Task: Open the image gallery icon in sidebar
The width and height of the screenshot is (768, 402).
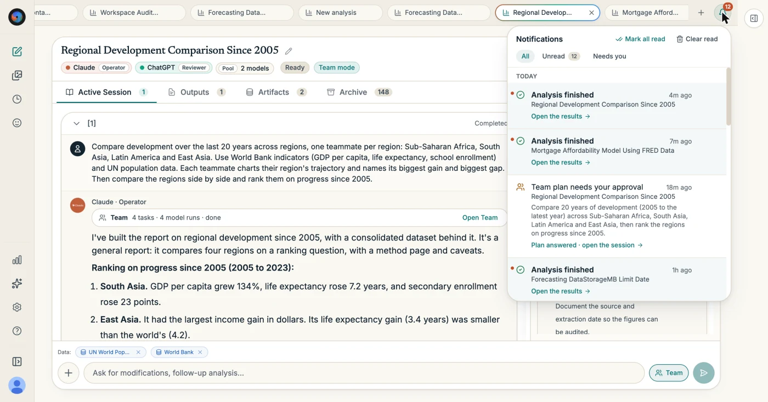Action: click(17, 76)
